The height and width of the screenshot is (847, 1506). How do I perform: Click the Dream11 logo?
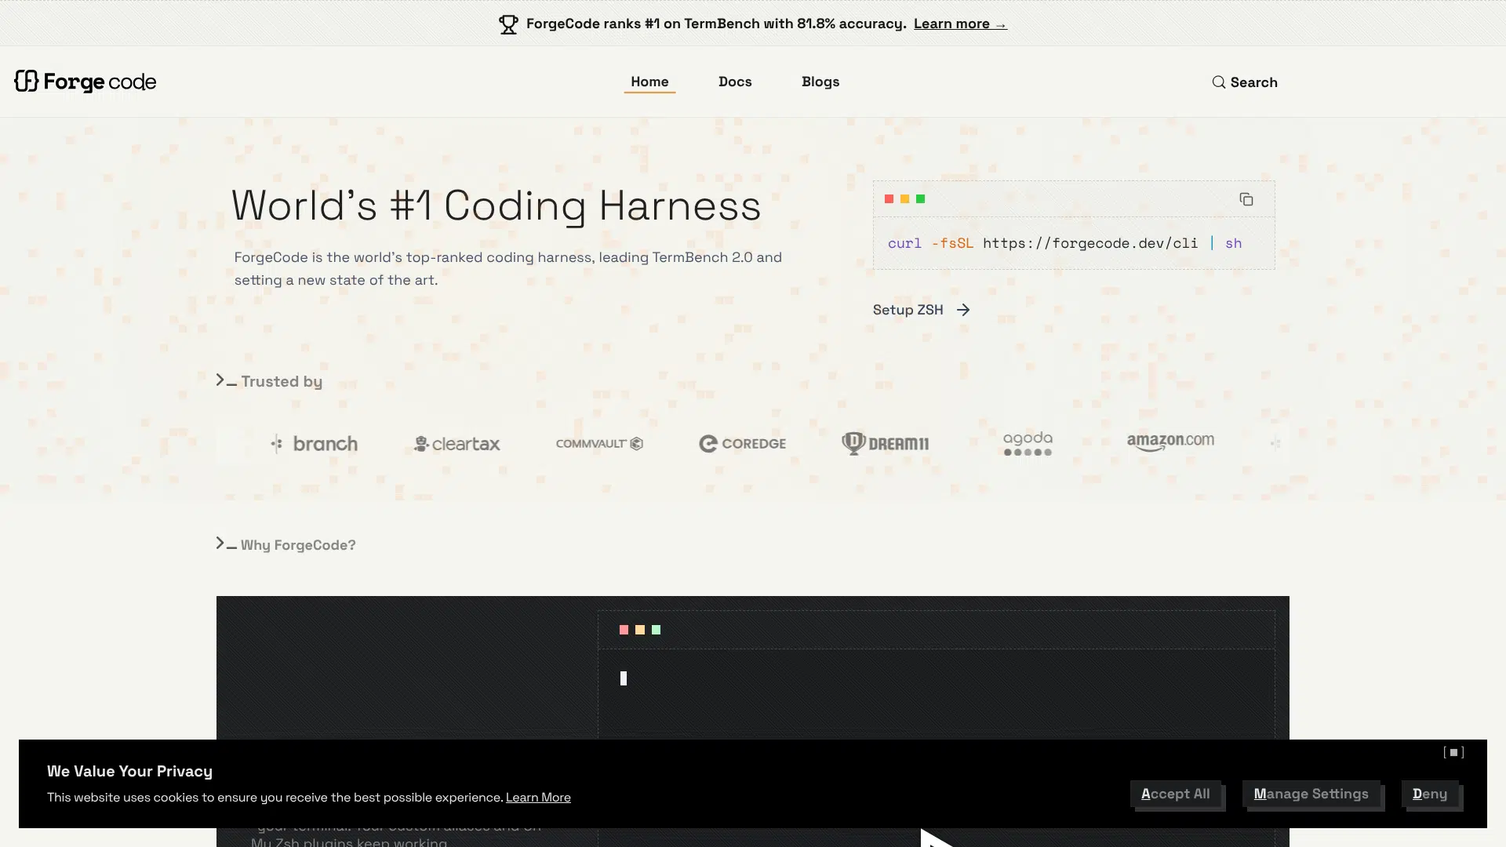[x=885, y=443]
